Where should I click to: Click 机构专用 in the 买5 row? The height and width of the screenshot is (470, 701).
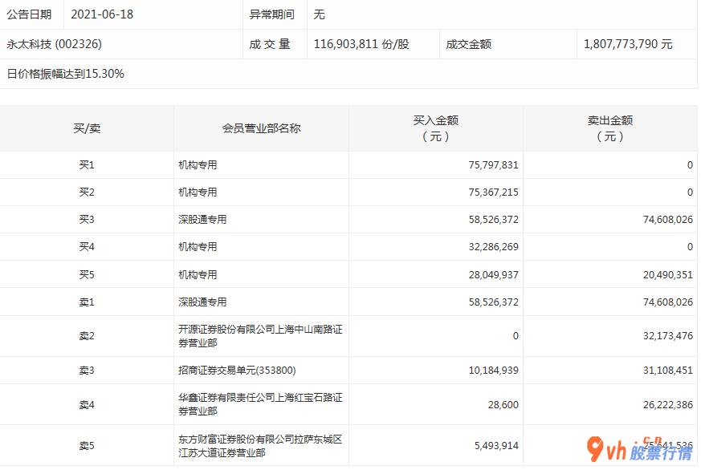[198, 274]
